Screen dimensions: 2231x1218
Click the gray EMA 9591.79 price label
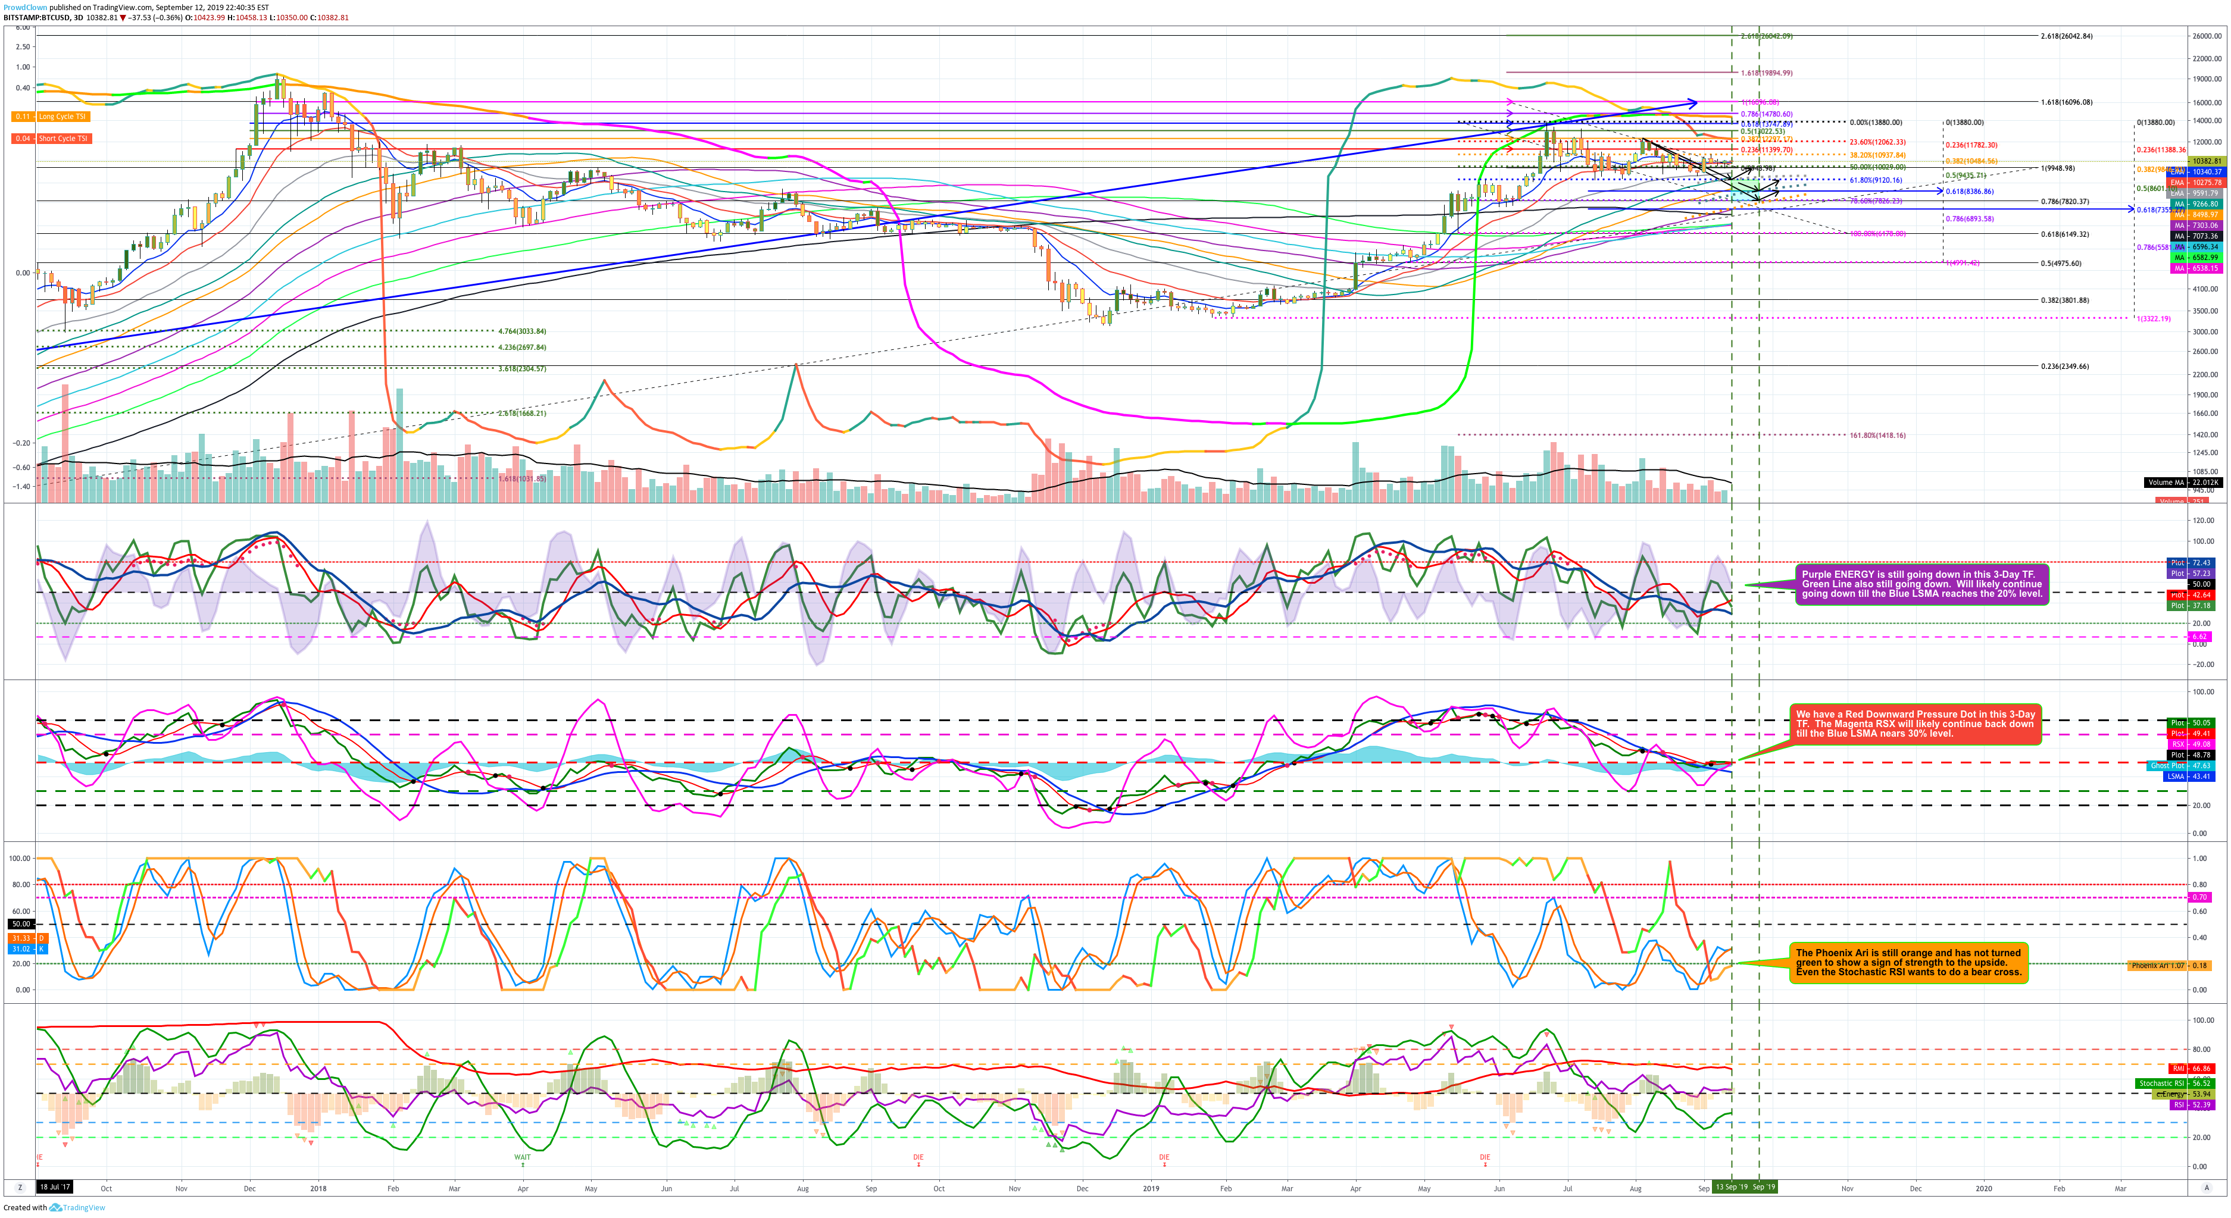coord(2195,193)
